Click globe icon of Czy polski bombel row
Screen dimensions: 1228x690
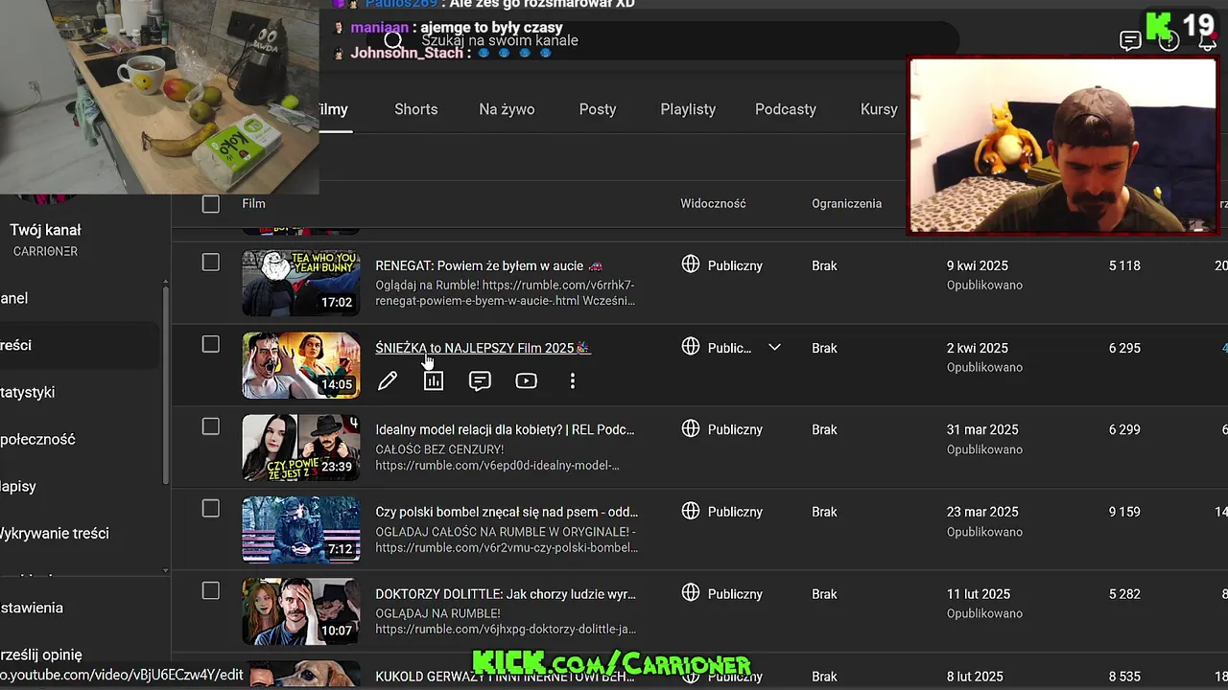tap(691, 511)
